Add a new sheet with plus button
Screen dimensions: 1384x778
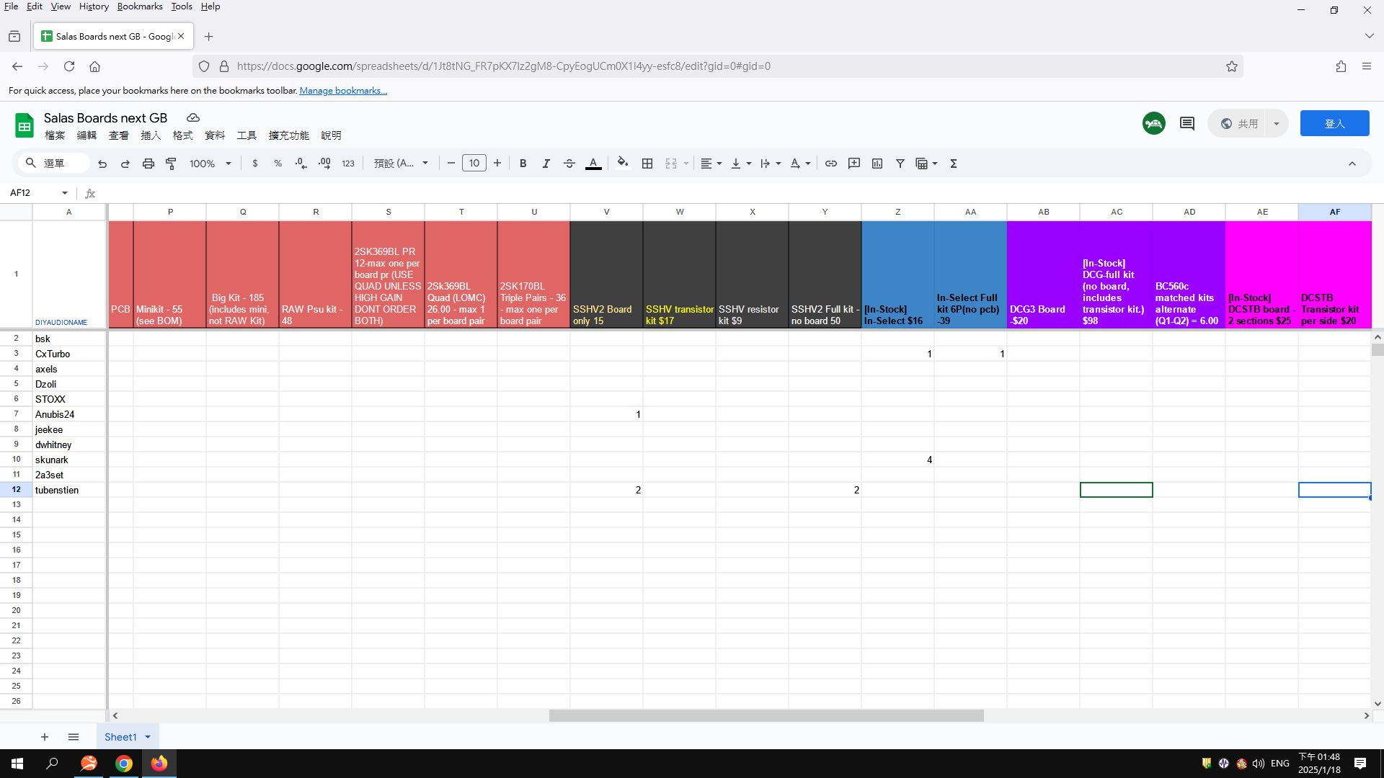click(45, 737)
